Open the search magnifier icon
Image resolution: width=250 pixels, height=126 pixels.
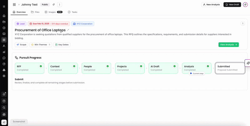click(4, 108)
